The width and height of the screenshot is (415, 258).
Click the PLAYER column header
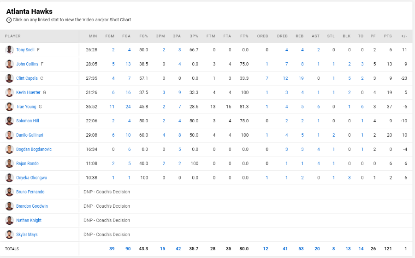13,36
